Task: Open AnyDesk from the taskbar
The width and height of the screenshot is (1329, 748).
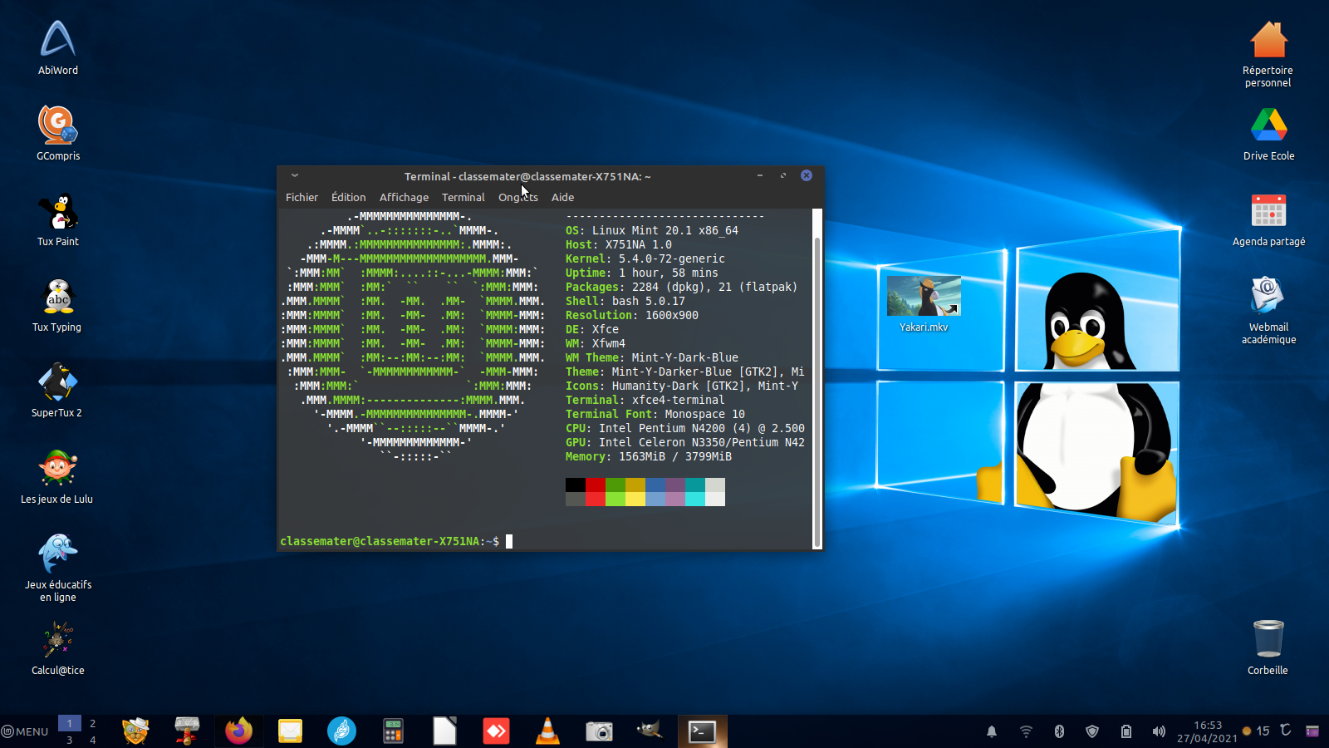Action: tap(496, 731)
